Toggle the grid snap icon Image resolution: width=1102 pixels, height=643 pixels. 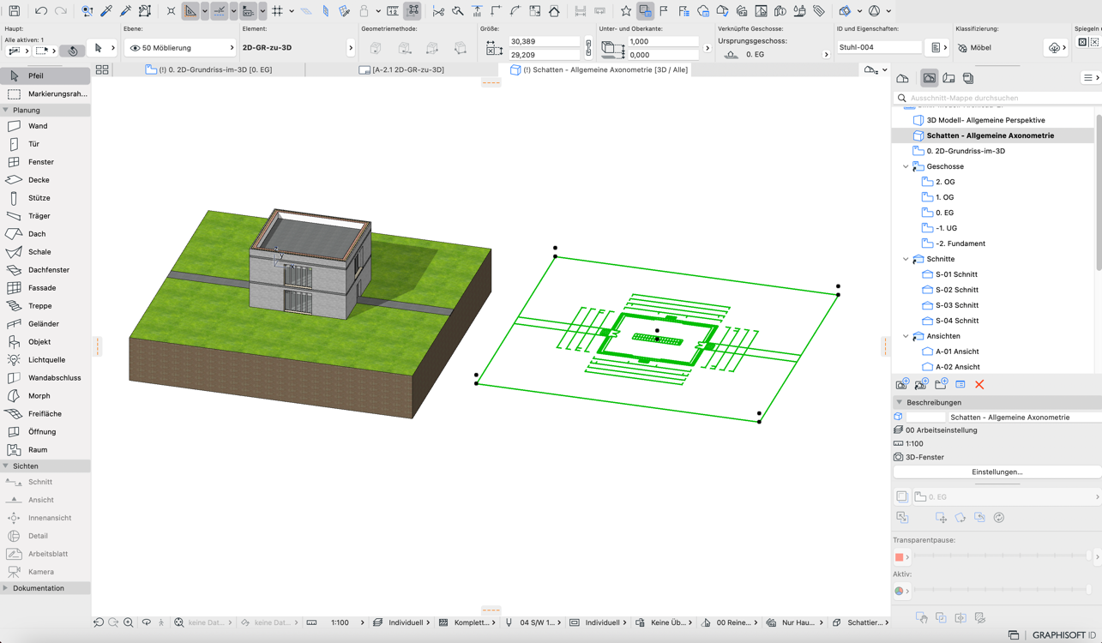point(277,11)
